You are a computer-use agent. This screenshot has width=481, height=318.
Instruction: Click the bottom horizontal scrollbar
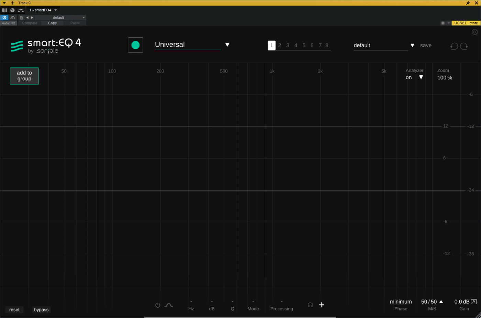(x=240, y=317)
